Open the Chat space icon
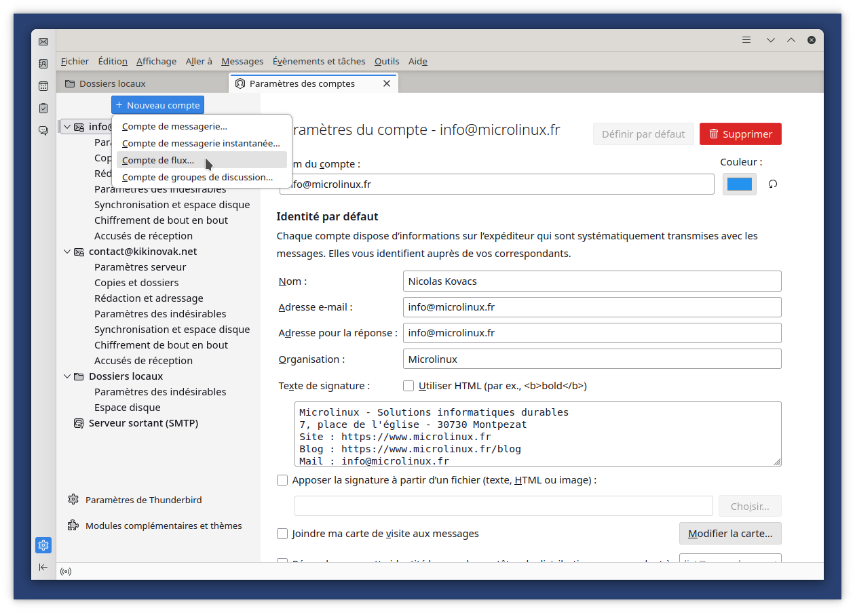This screenshot has width=855, height=613. click(x=43, y=130)
